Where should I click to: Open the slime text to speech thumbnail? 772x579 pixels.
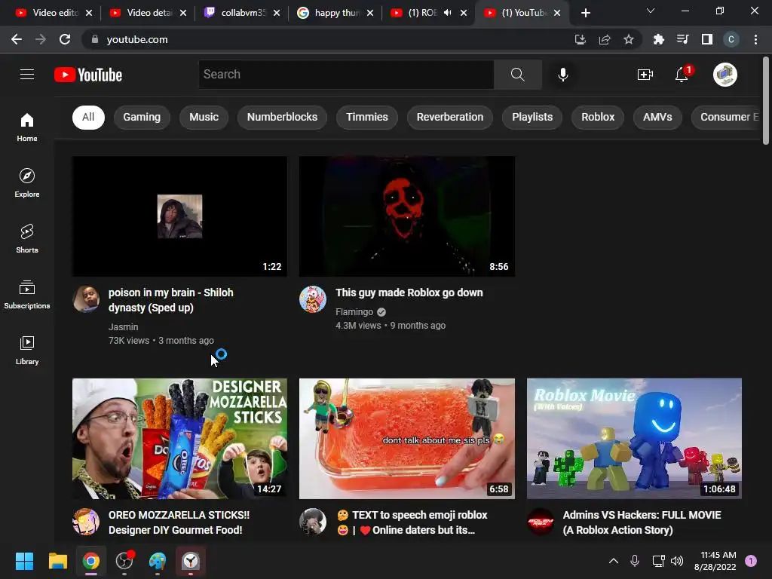click(407, 439)
